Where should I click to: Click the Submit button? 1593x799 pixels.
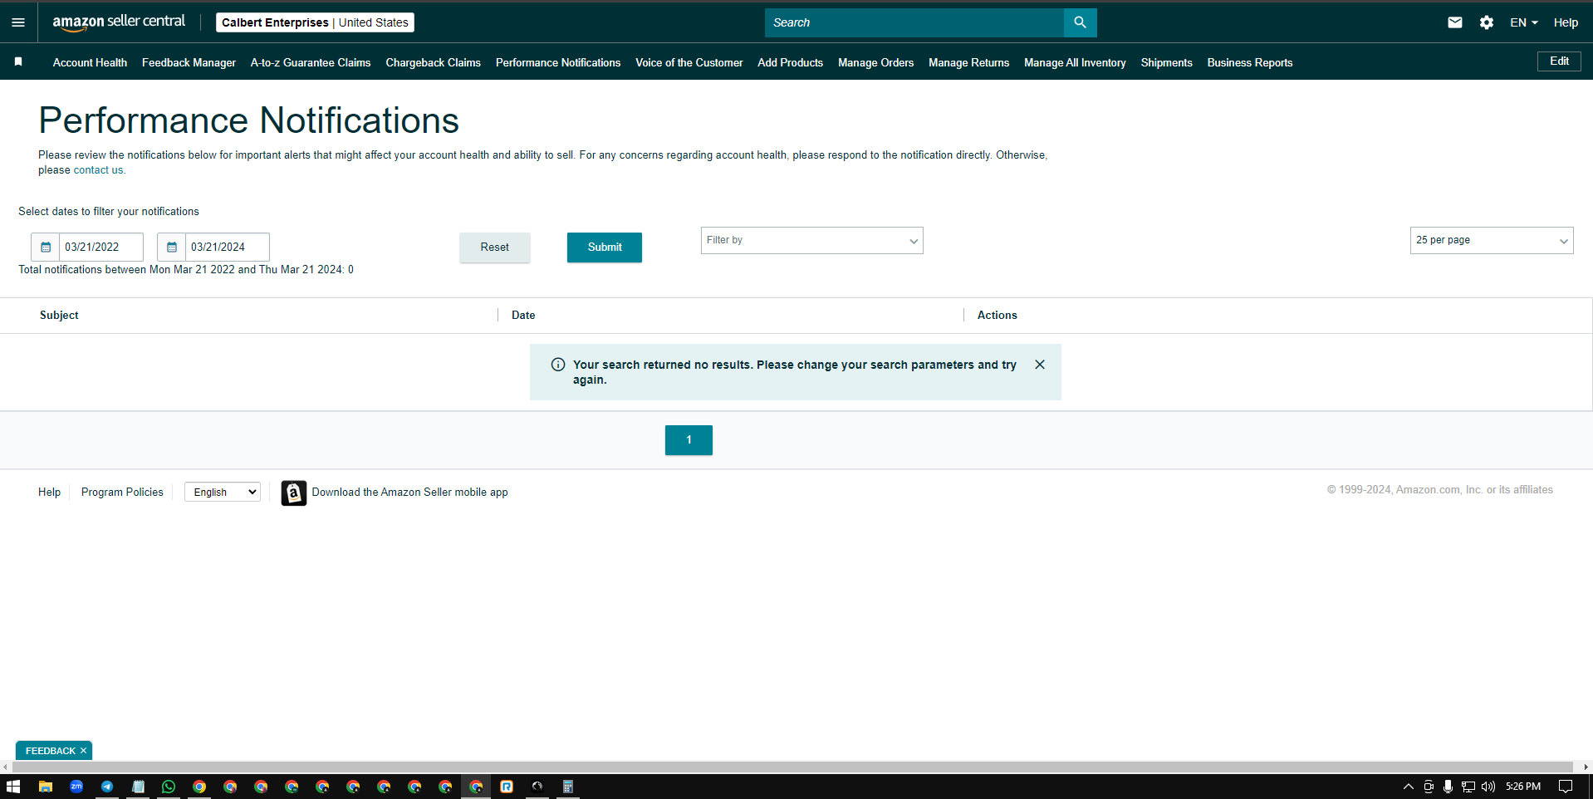(x=605, y=248)
